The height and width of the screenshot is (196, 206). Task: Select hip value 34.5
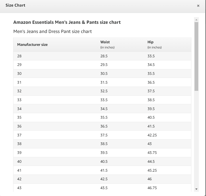[x=151, y=65]
